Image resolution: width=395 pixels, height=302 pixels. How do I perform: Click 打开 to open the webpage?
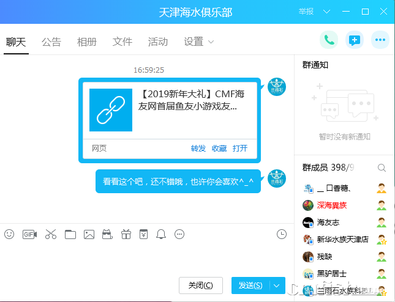240,149
